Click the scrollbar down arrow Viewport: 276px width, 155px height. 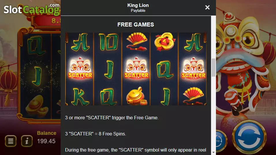pos(213,152)
